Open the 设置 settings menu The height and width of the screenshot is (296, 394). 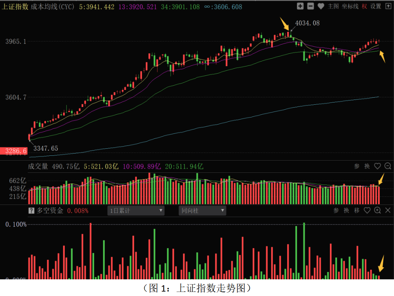(x=376, y=6)
